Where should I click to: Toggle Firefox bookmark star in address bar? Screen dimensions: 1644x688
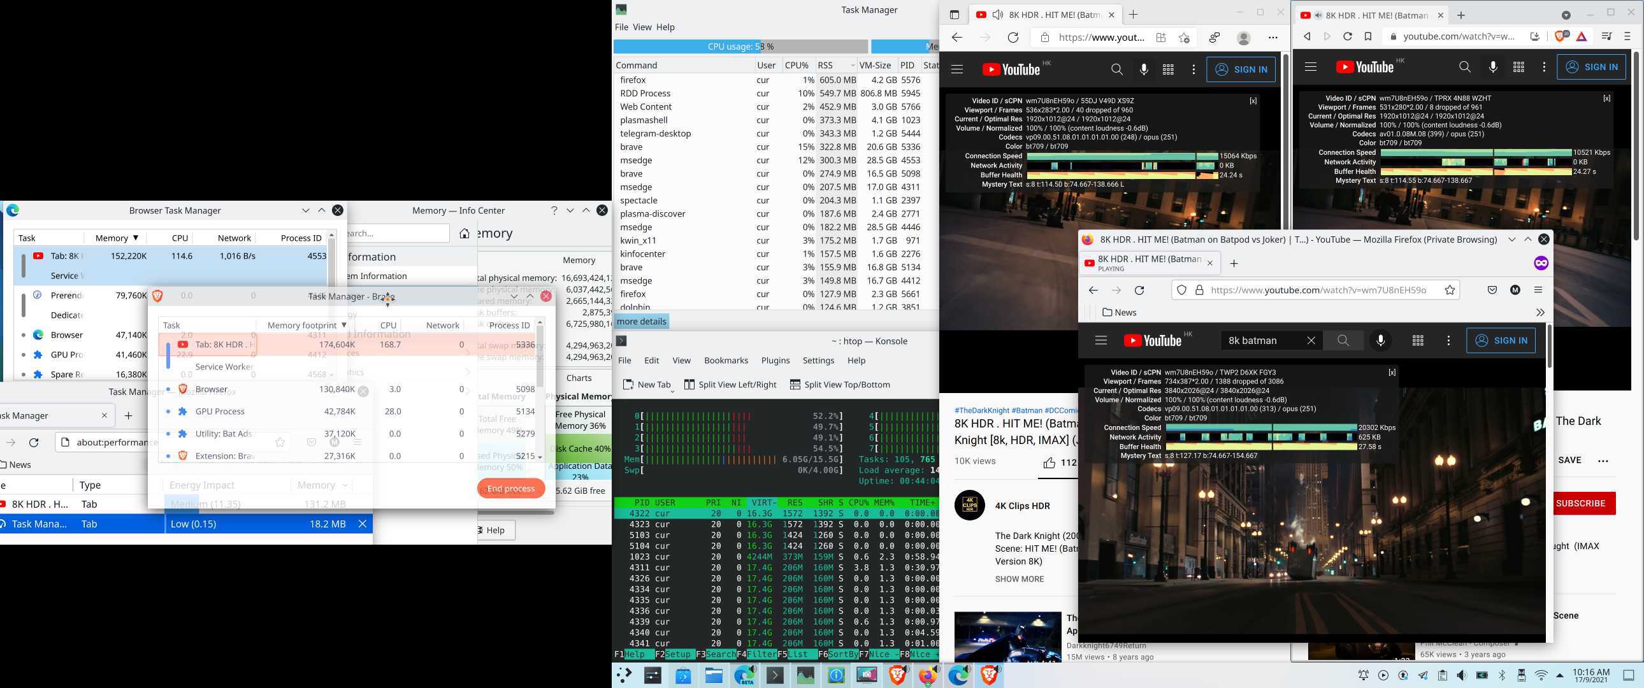(x=1450, y=290)
